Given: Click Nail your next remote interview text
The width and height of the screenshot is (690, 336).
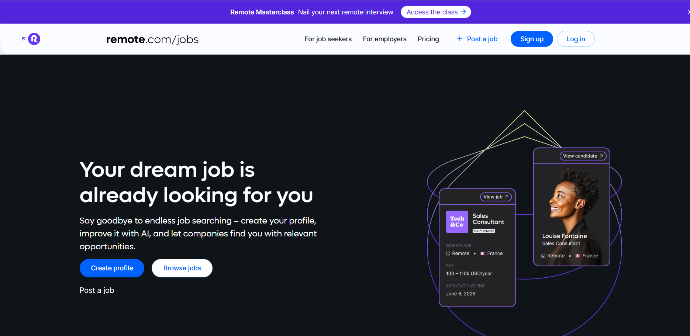Looking at the screenshot, I should (x=345, y=12).
